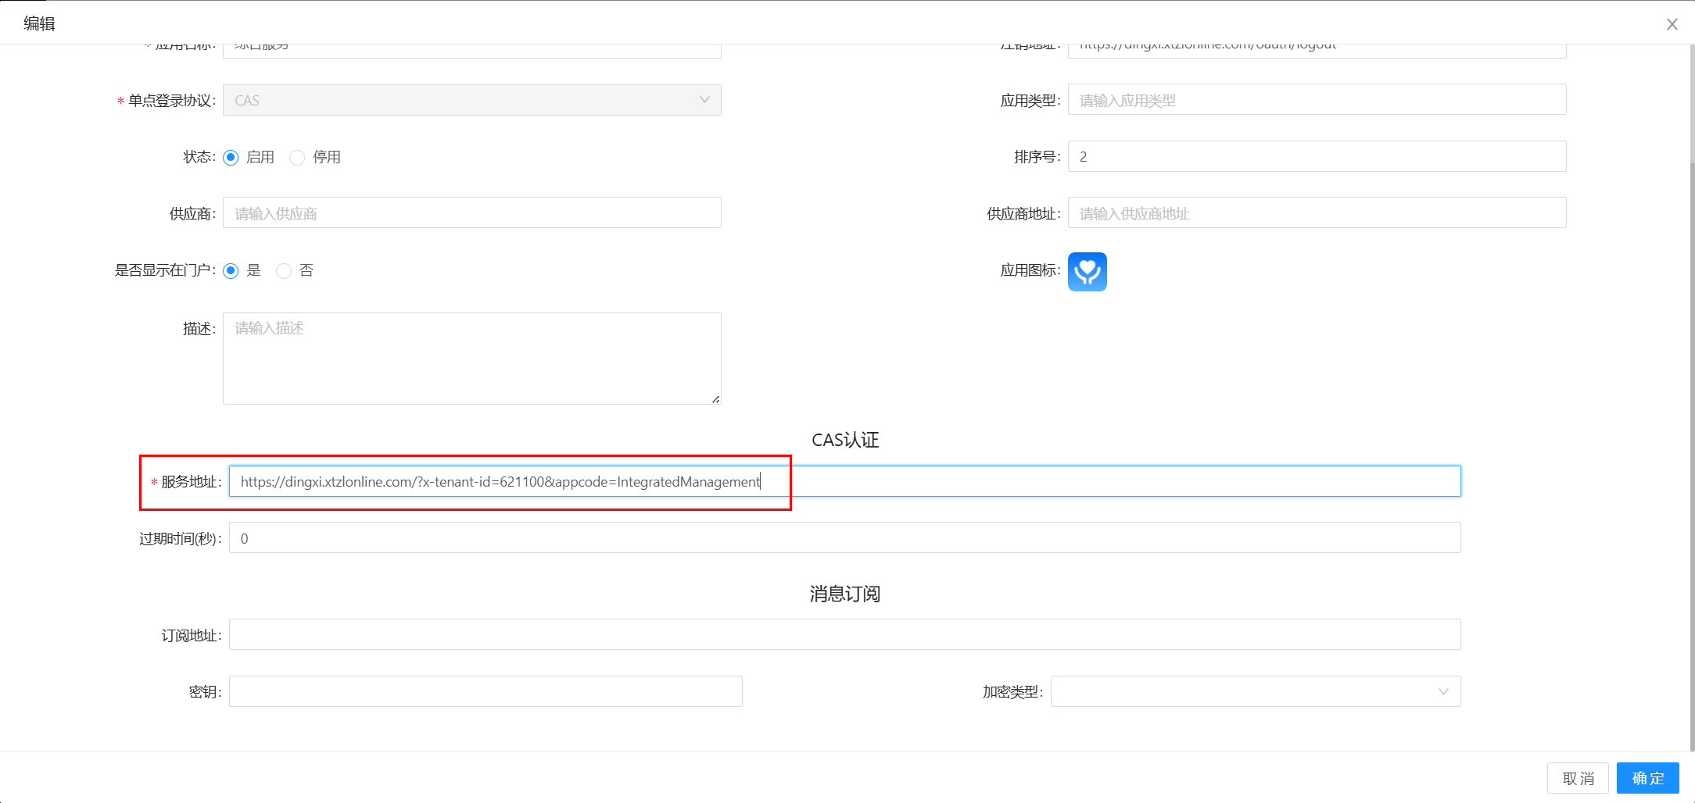Click the 排序号 field containing 2

[x=1317, y=157]
